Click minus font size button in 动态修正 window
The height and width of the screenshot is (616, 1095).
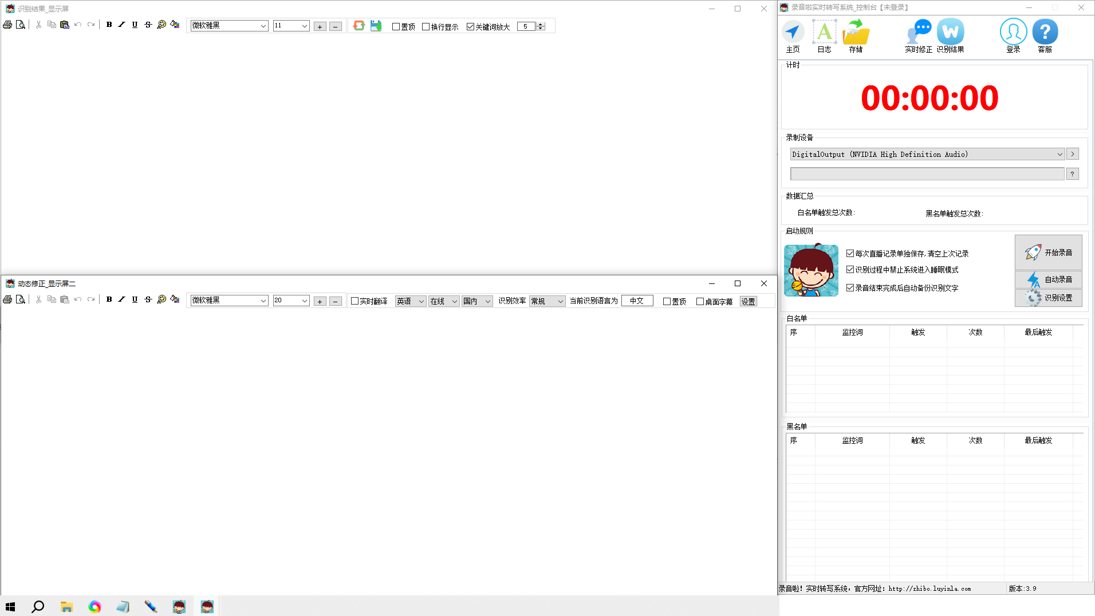(336, 301)
